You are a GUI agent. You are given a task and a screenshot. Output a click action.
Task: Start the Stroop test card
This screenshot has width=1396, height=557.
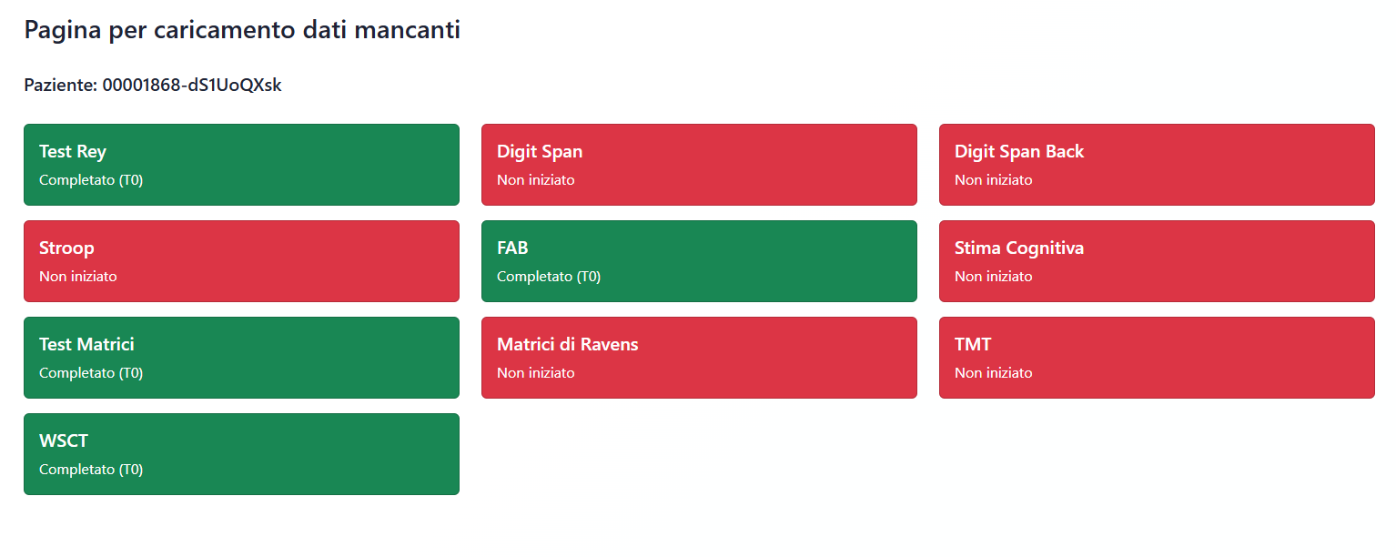coord(241,260)
